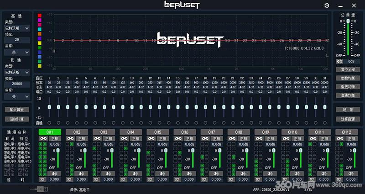Toggle the link icon under CH6

tap(178, 139)
